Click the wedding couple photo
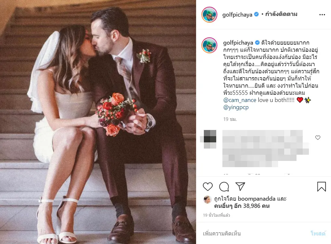The image size is (331, 244). [x=98, y=122]
